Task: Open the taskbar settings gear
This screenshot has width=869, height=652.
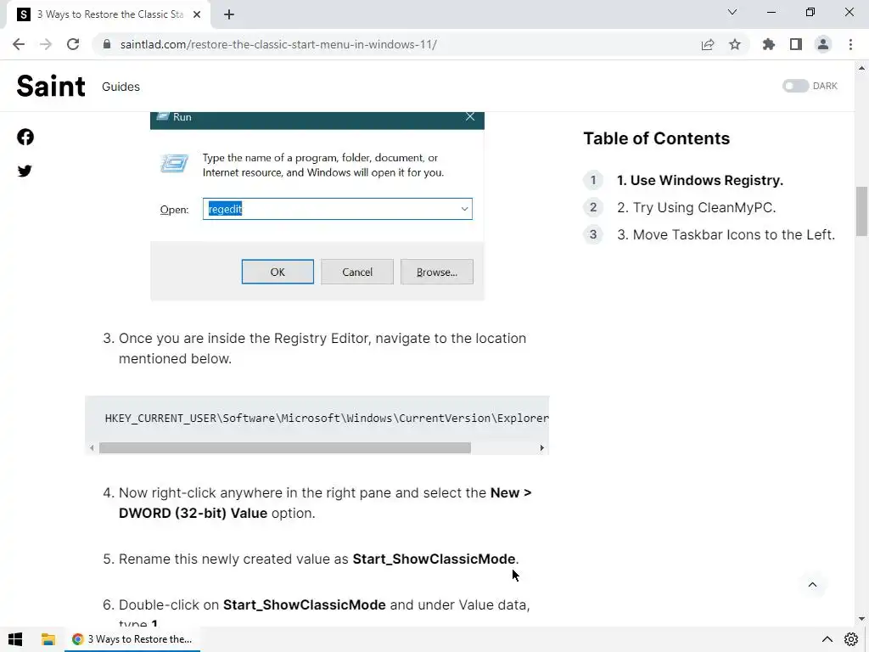Action: point(851,639)
